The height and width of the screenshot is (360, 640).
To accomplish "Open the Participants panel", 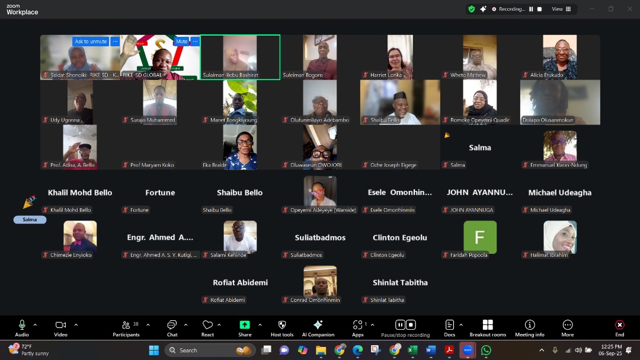I will point(126,328).
